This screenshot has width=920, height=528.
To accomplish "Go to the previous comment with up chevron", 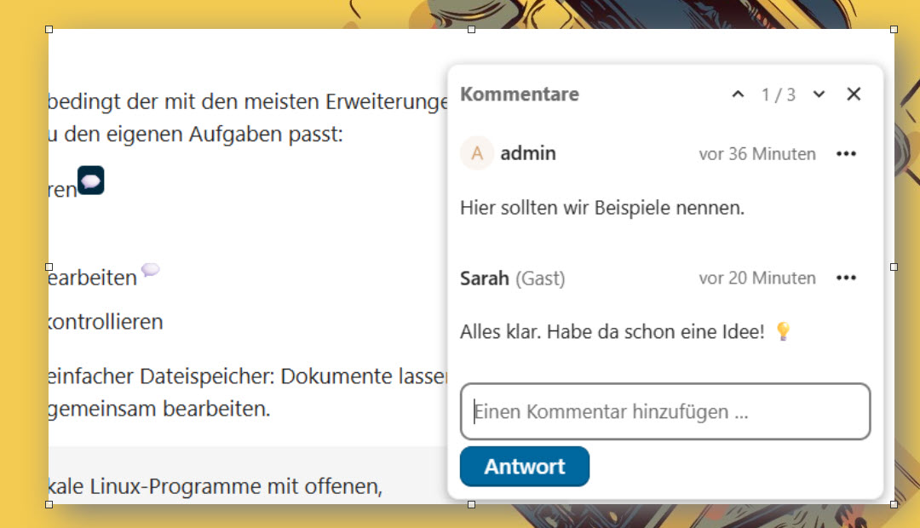I will 738,94.
